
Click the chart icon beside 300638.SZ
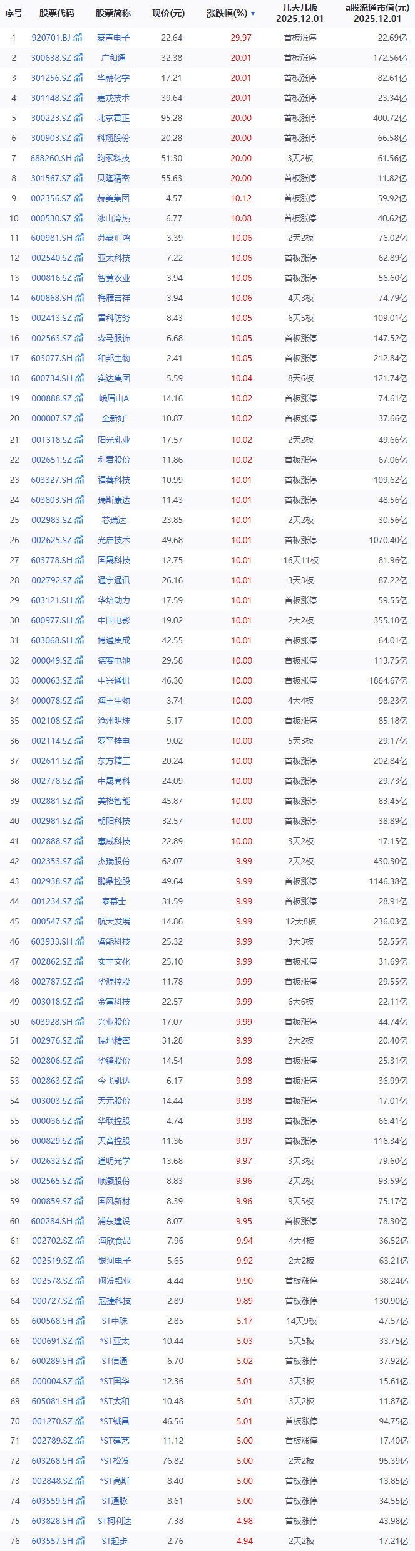[x=78, y=58]
